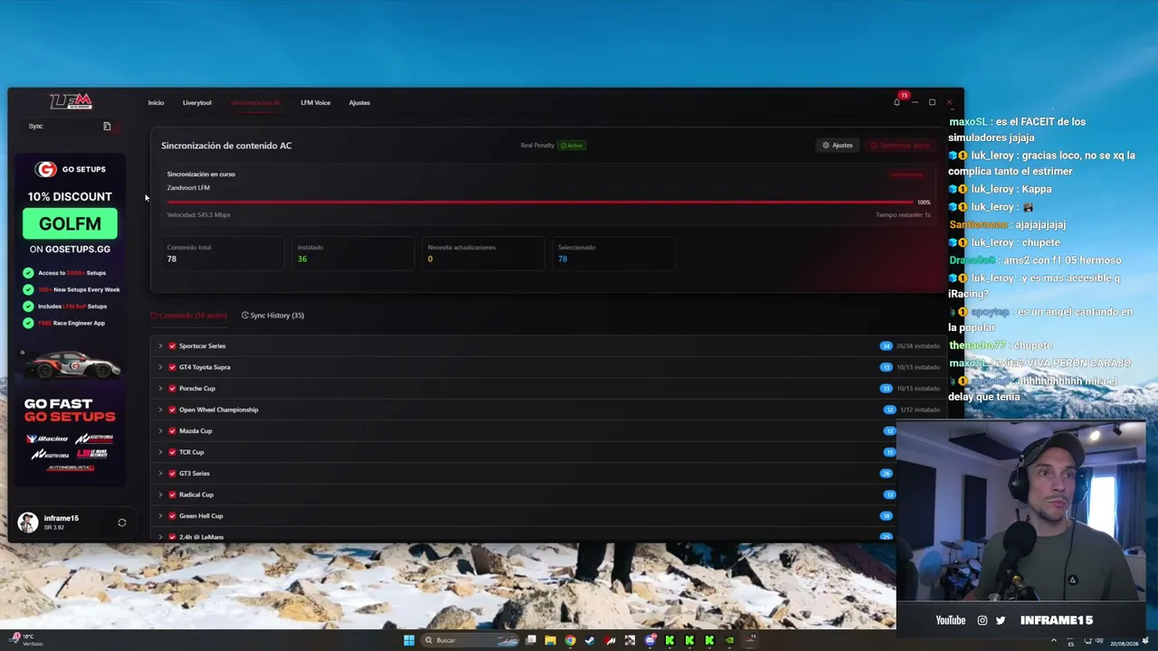Uncheck the TCR Cup checkbox
Viewport: 1158px width, 651px height.
click(172, 452)
